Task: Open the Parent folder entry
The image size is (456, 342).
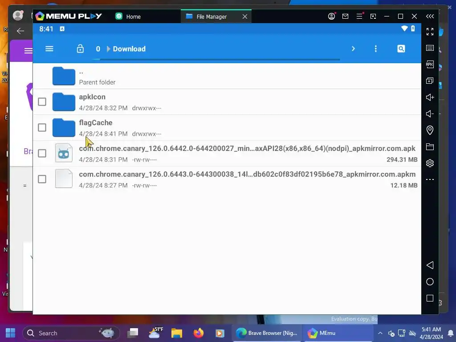Action: click(x=227, y=76)
